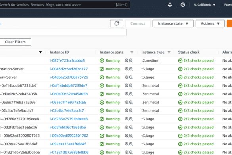Zoom in filter for i-0043d2c3ad283d777 state
The image size is (232, 155).
[127, 69]
